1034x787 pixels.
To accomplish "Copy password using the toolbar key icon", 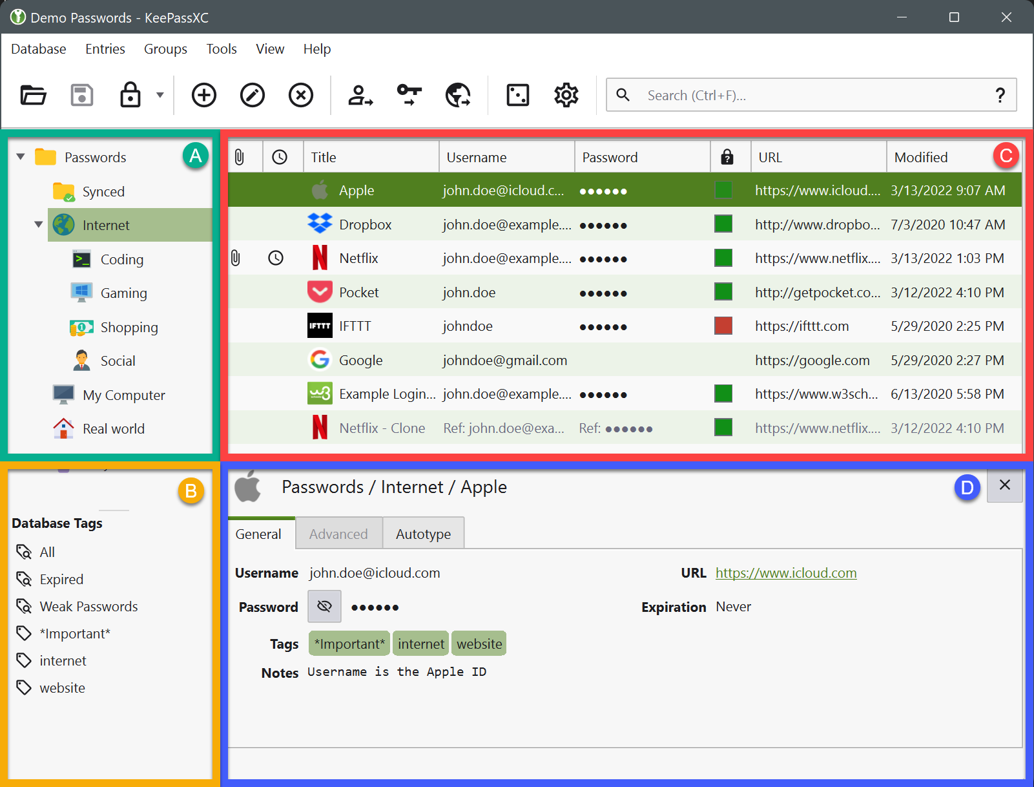I will coord(409,95).
